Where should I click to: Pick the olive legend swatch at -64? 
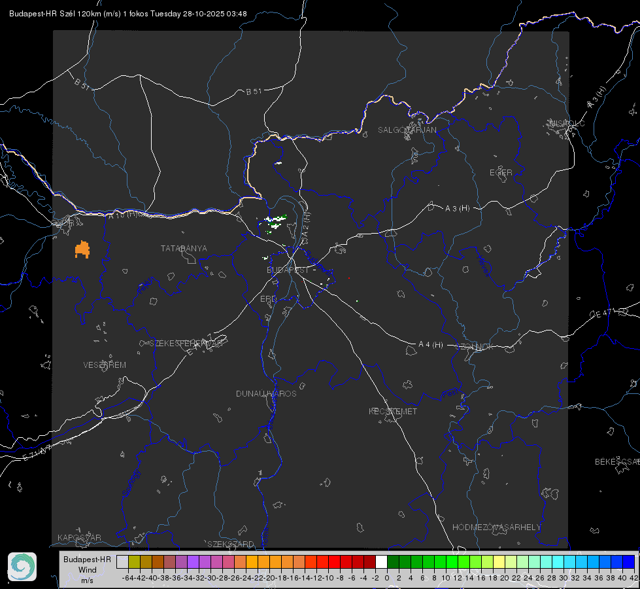point(134,562)
